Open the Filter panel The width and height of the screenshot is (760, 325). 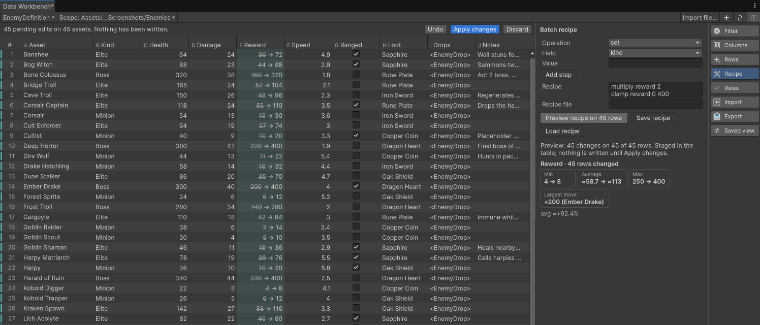[x=735, y=31]
